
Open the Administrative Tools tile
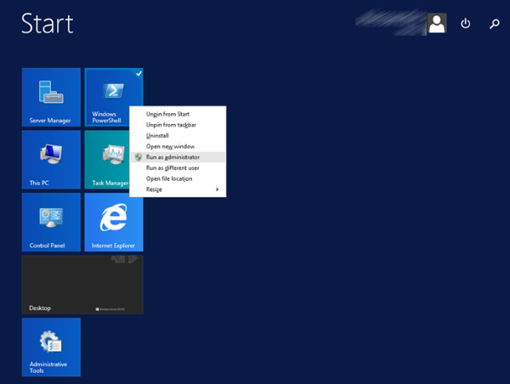click(51, 347)
